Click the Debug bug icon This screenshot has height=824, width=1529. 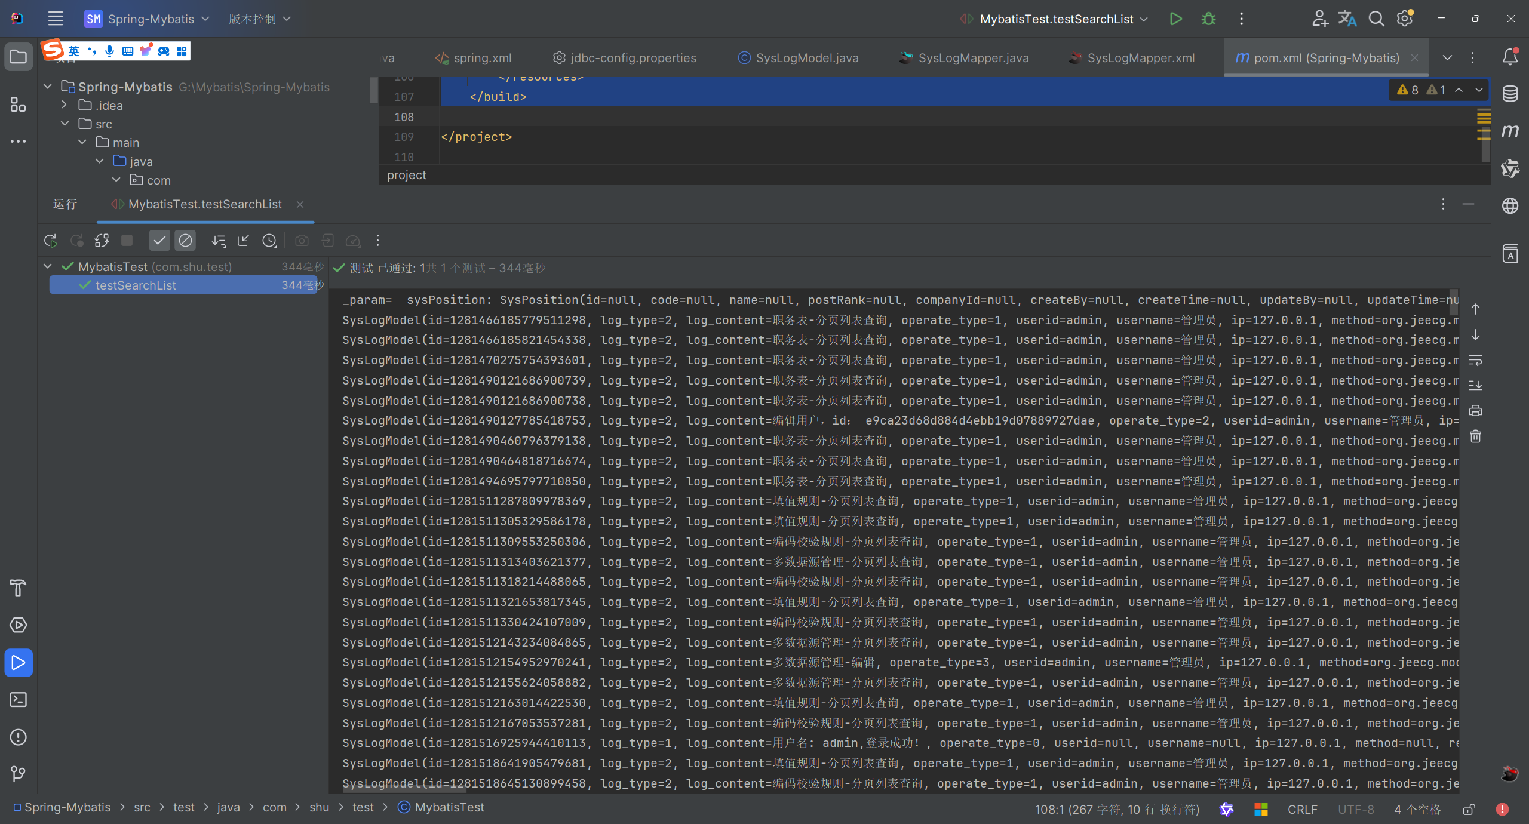[1208, 19]
